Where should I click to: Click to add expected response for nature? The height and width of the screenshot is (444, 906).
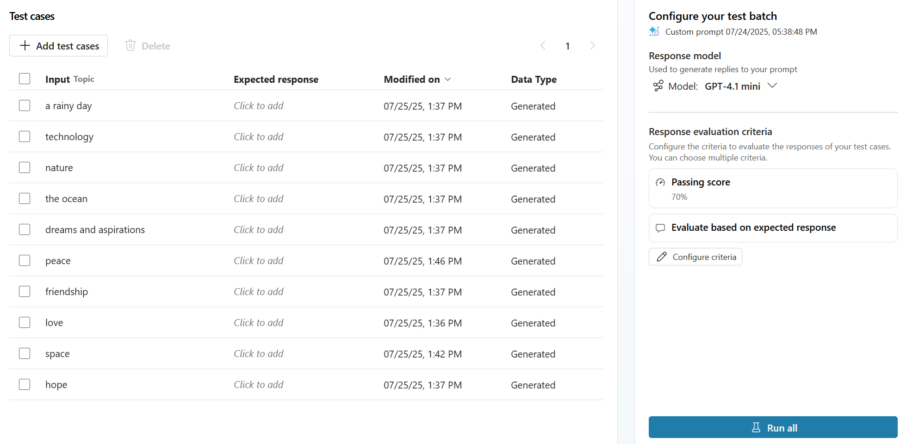pos(259,167)
